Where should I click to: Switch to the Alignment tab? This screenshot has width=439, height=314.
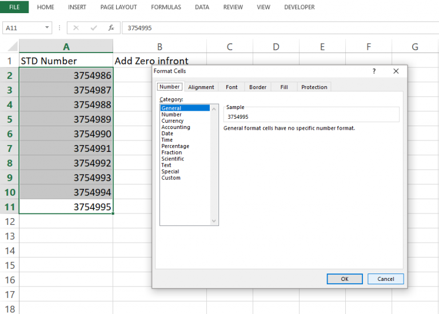point(201,87)
